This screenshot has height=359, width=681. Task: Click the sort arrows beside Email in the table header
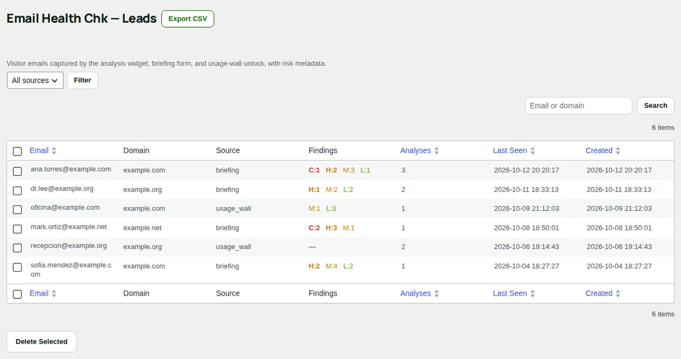(x=54, y=151)
